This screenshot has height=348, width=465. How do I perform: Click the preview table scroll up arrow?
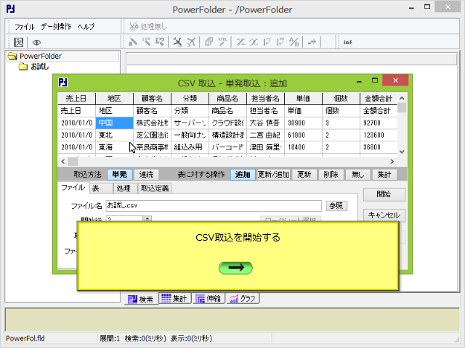point(402,98)
